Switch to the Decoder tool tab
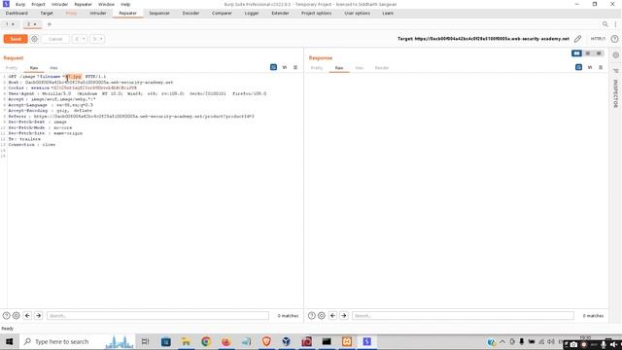This screenshot has width=622, height=350. [x=190, y=13]
